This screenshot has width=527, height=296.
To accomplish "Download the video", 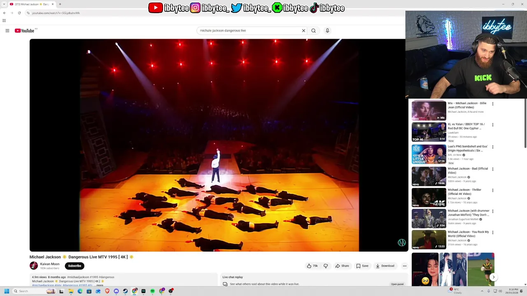I will (385, 266).
